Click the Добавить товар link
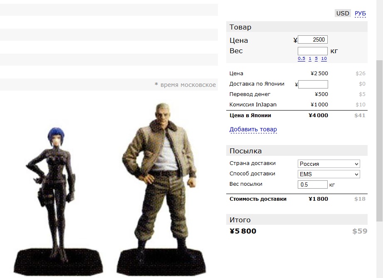The image size is (383, 278). pos(253,129)
